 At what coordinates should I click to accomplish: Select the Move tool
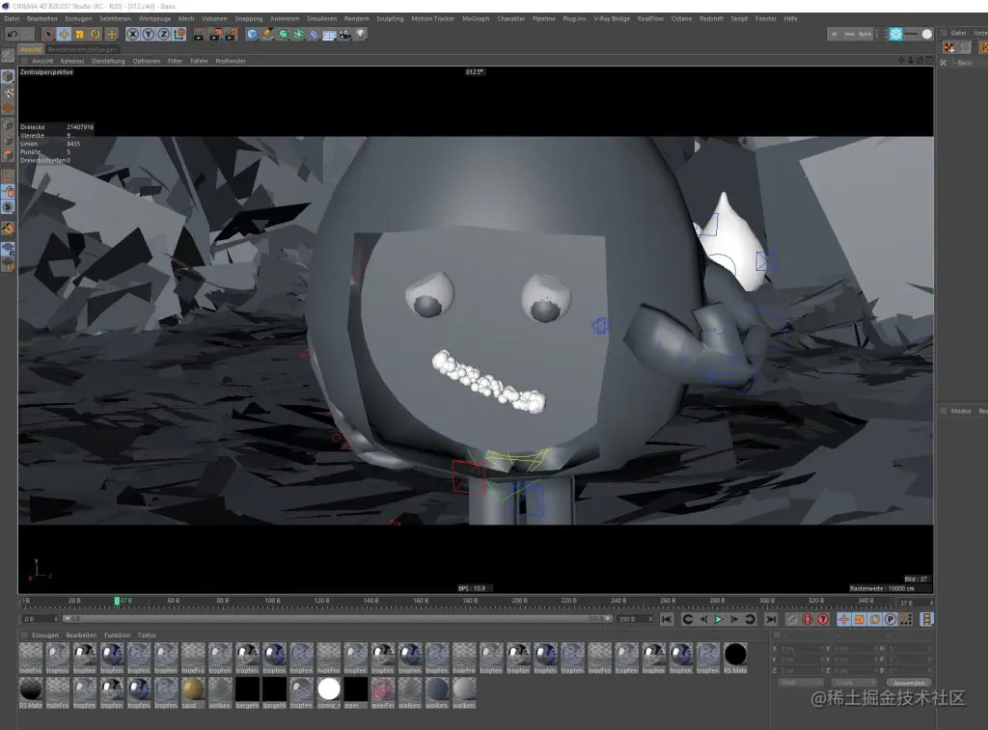point(64,33)
